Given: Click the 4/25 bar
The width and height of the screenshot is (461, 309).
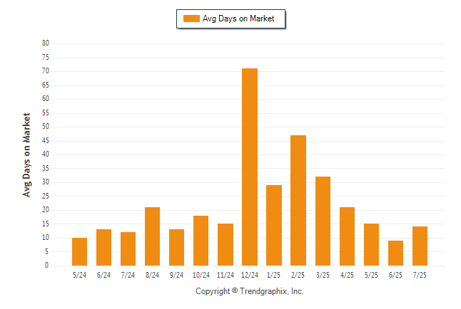Looking at the screenshot, I should pos(347,236).
